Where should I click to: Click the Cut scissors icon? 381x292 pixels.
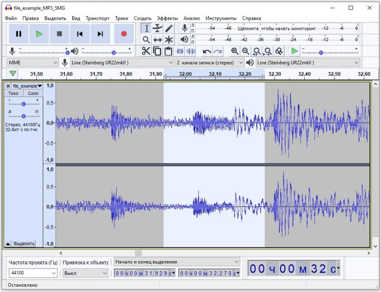tap(146, 51)
